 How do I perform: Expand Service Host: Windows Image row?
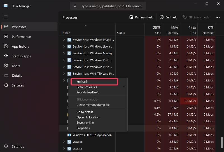64,39
